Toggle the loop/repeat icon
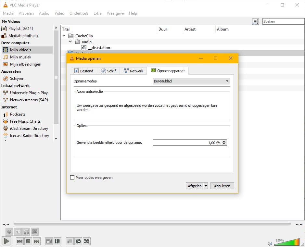The height and width of the screenshot is (247, 305). (x=78, y=241)
